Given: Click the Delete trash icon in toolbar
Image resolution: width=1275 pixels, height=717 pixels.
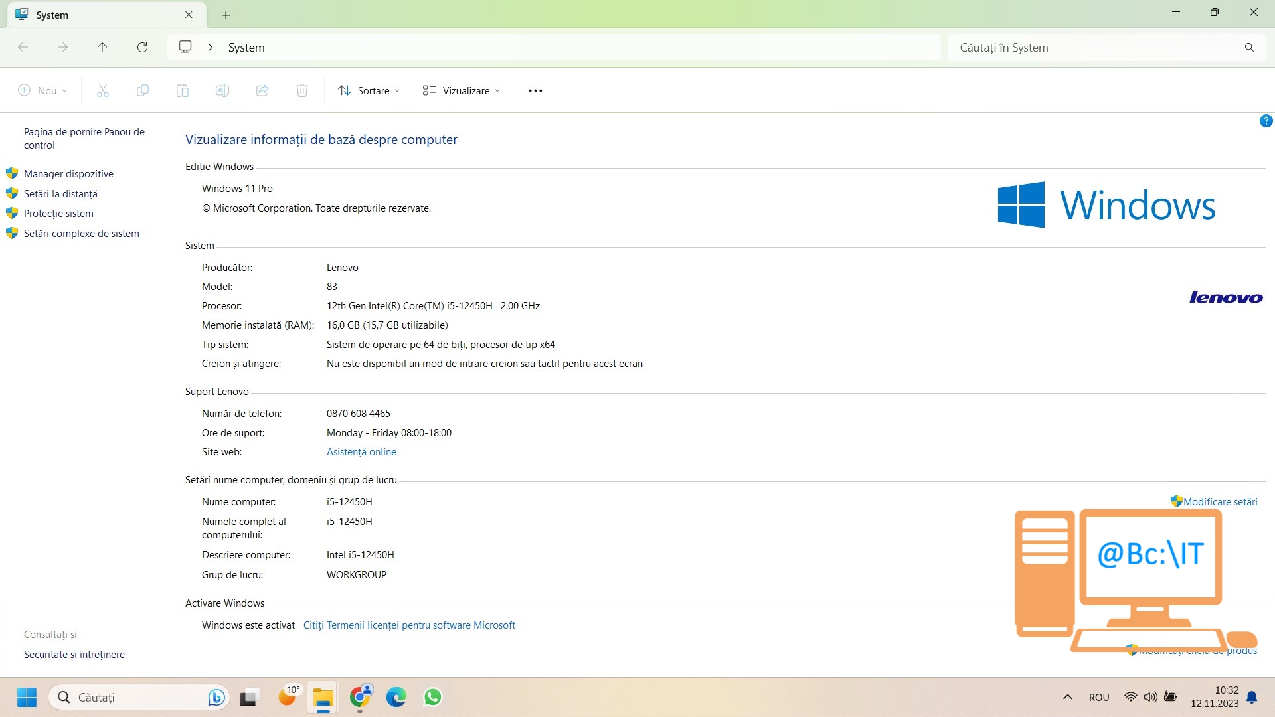Looking at the screenshot, I should (302, 90).
